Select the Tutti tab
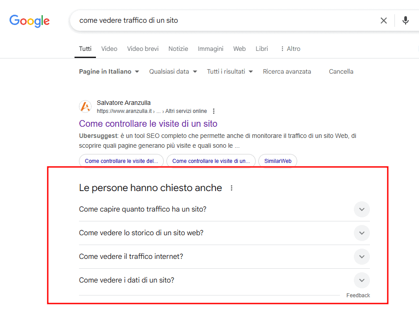Viewport: 419px width, 312px height. coord(85,49)
